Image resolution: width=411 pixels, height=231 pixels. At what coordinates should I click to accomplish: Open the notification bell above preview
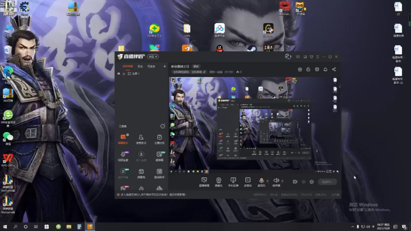pos(325,69)
